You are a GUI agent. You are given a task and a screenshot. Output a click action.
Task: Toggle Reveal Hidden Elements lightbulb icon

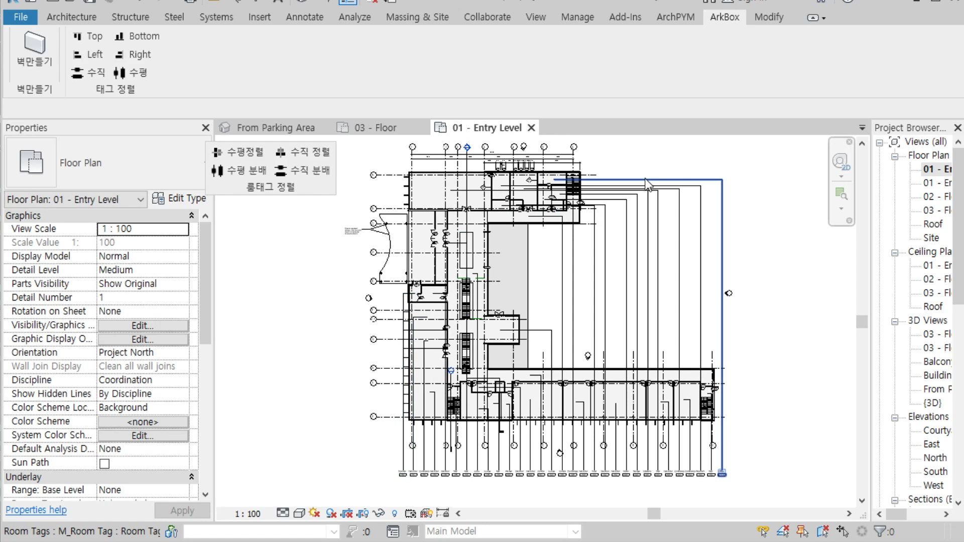(395, 513)
